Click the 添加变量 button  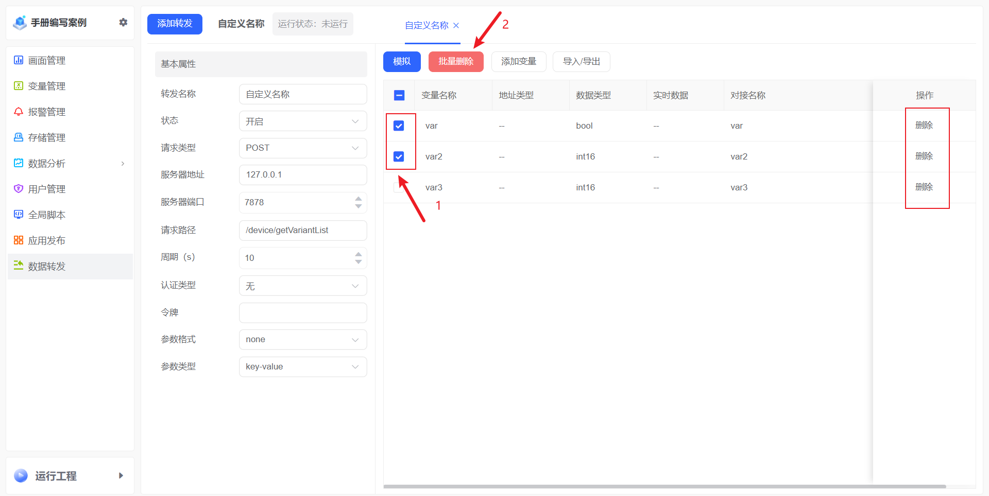[519, 62]
